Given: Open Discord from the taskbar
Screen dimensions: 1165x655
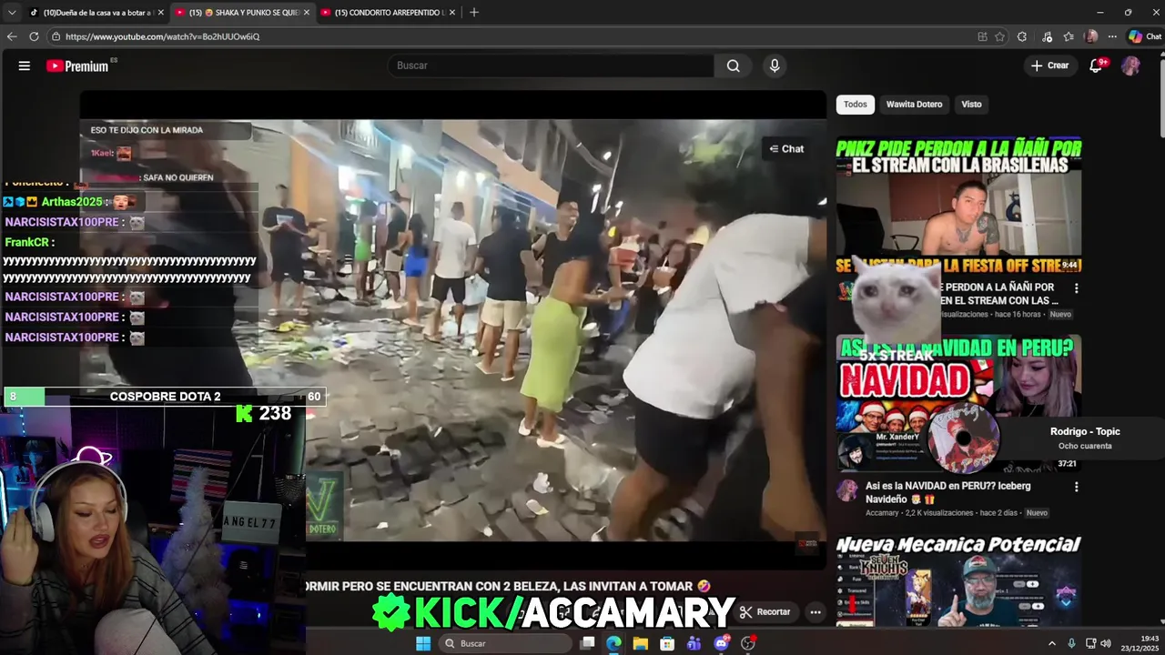Looking at the screenshot, I should point(722,643).
